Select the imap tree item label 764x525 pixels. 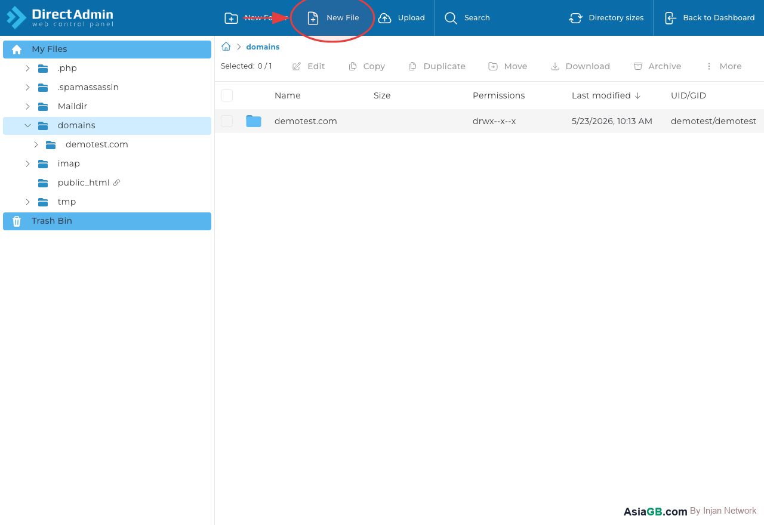coord(69,164)
